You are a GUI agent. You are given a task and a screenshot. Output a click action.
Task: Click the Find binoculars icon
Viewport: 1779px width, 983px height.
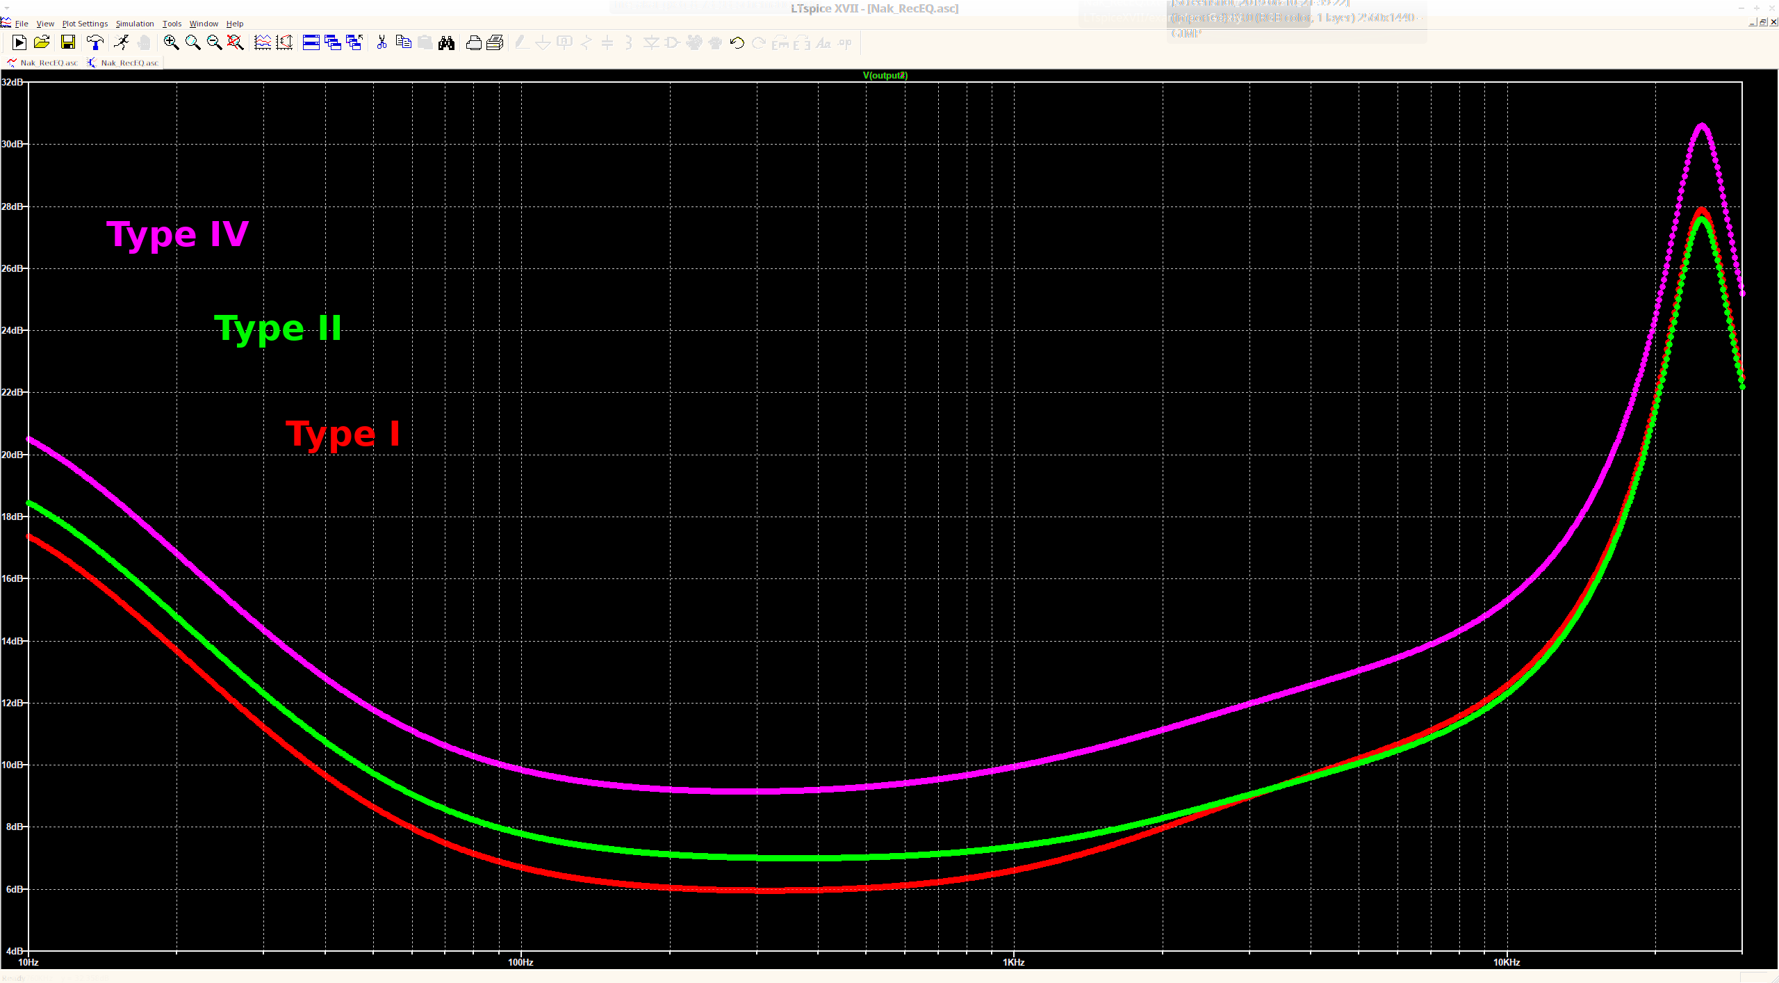click(x=447, y=43)
